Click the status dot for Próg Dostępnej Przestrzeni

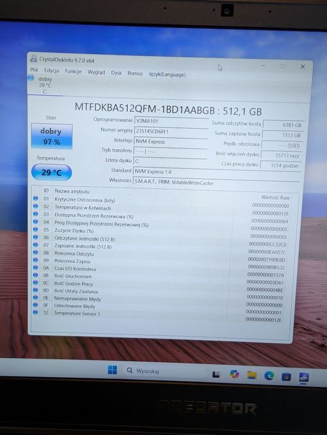click(35, 221)
